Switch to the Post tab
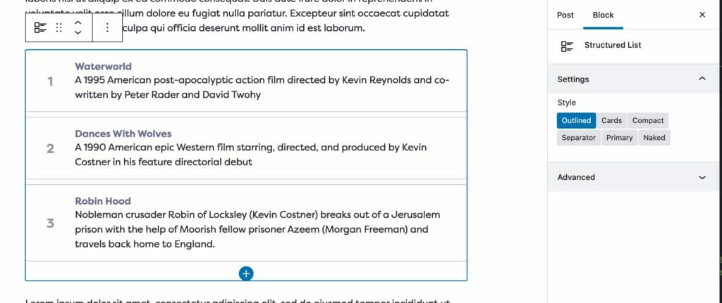 point(565,15)
